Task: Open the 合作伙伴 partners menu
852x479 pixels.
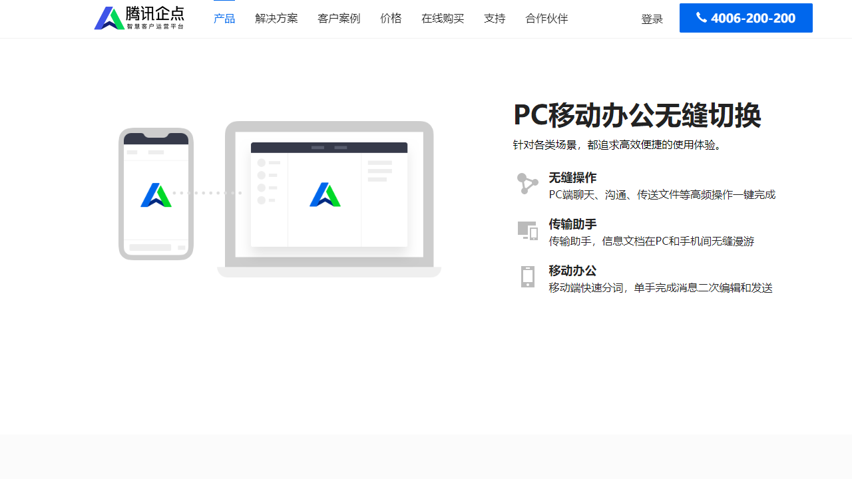Action: 546,19
